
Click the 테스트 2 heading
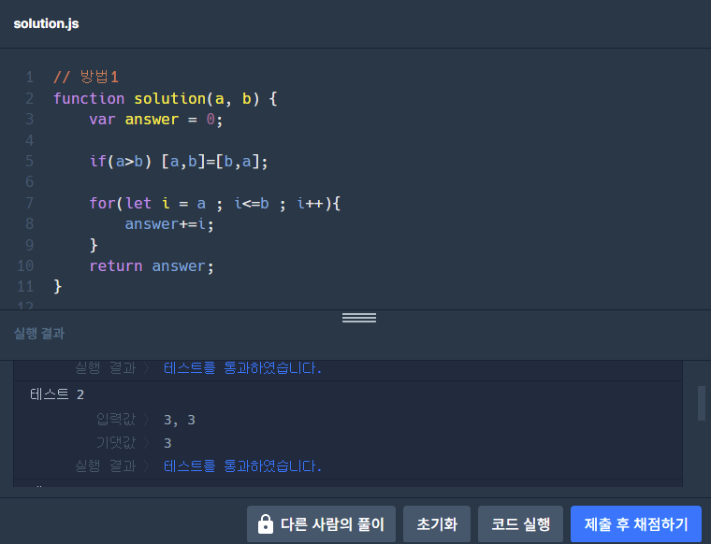pyautogui.click(x=57, y=394)
